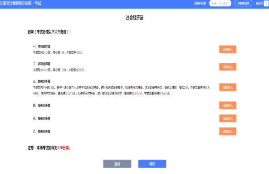Click the 二、多项选择题 heading

click(x=42, y=64)
